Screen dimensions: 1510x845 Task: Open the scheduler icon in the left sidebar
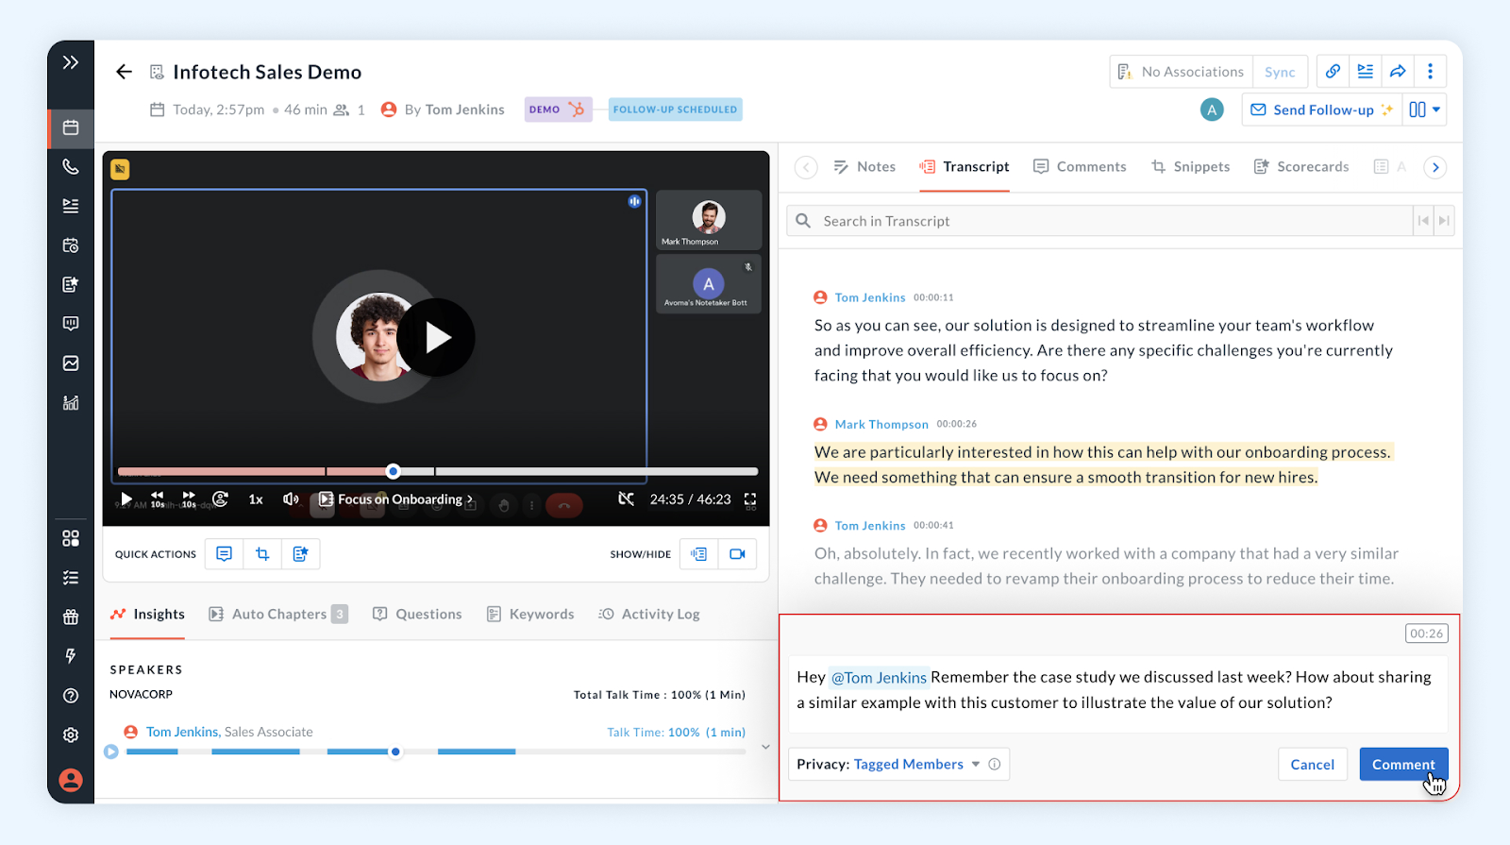71,245
